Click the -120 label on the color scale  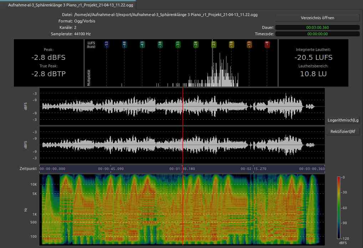click(345, 238)
